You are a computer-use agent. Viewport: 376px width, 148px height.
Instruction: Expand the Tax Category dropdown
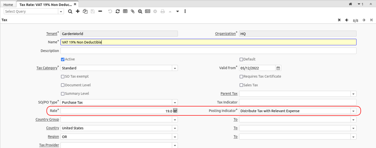(175, 68)
